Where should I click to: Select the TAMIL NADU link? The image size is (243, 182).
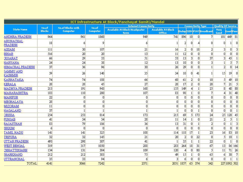click(14, 133)
